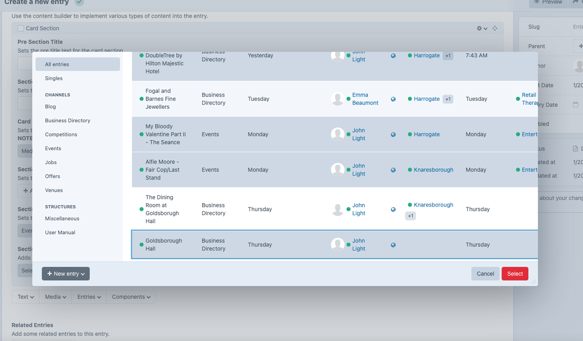Select the Blog channel in the sidebar
This screenshot has width=583, height=341.
[x=51, y=106]
